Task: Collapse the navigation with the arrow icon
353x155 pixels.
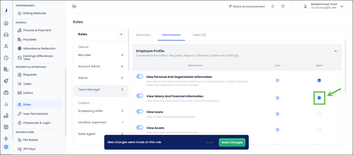Action: tap(75, 6)
